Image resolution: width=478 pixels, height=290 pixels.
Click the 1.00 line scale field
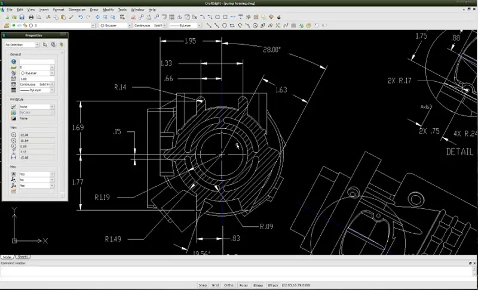(x=36, y=79)
